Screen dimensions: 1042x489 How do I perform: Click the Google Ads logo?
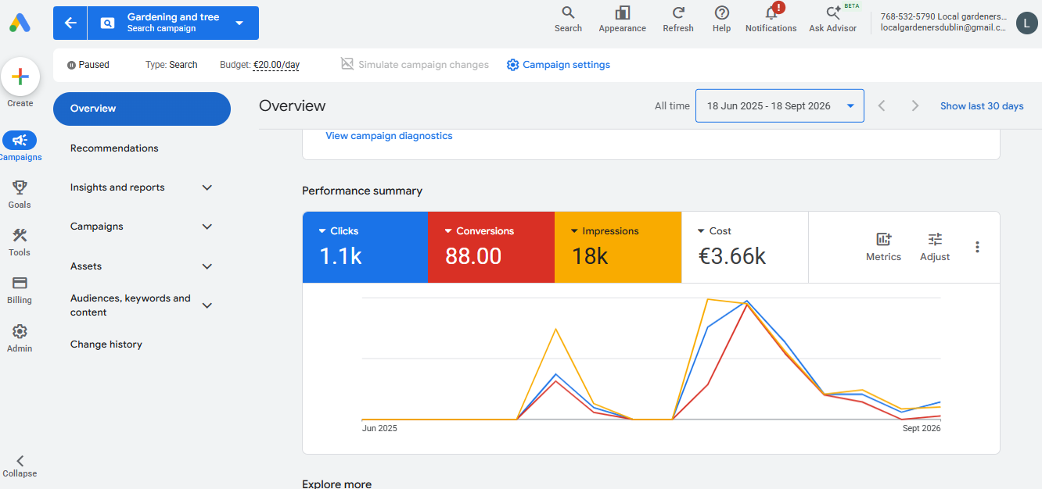[20, 23]
